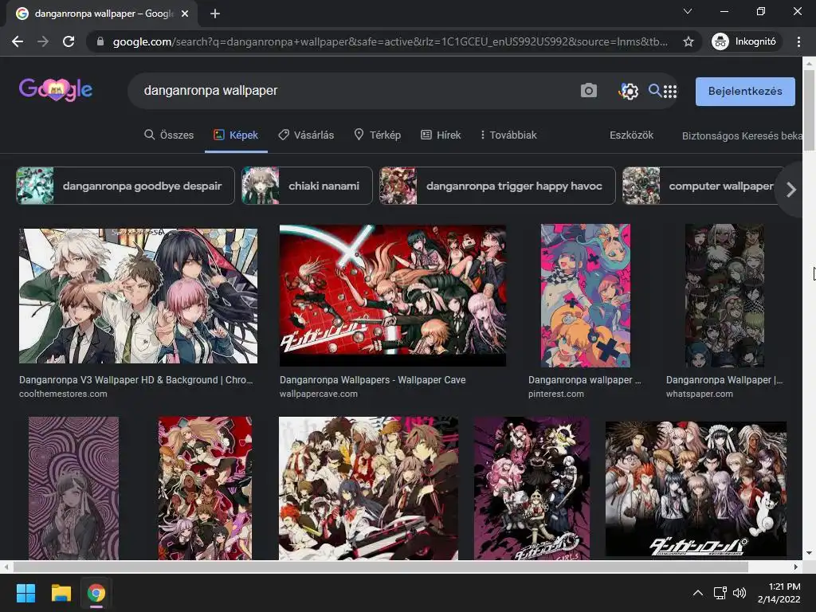816x612 pixels.
Task: Click the Chrome taskbar icon
Action: click(x=96, y=593)
